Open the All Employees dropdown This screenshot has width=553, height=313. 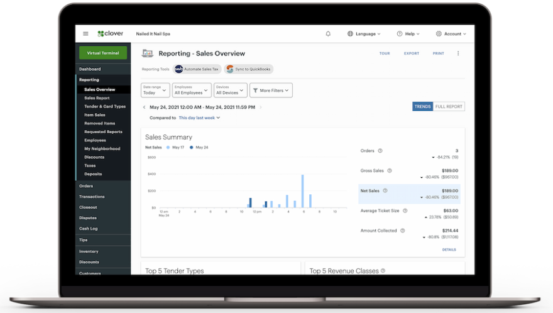click(192, 90)
